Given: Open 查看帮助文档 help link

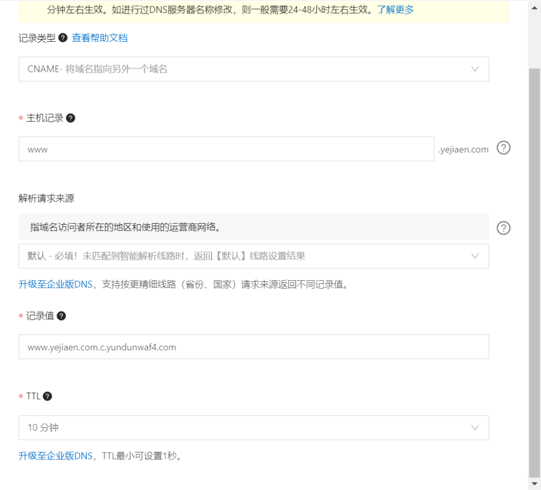Looking at the screenshot, I should click(x=100, y=38).
